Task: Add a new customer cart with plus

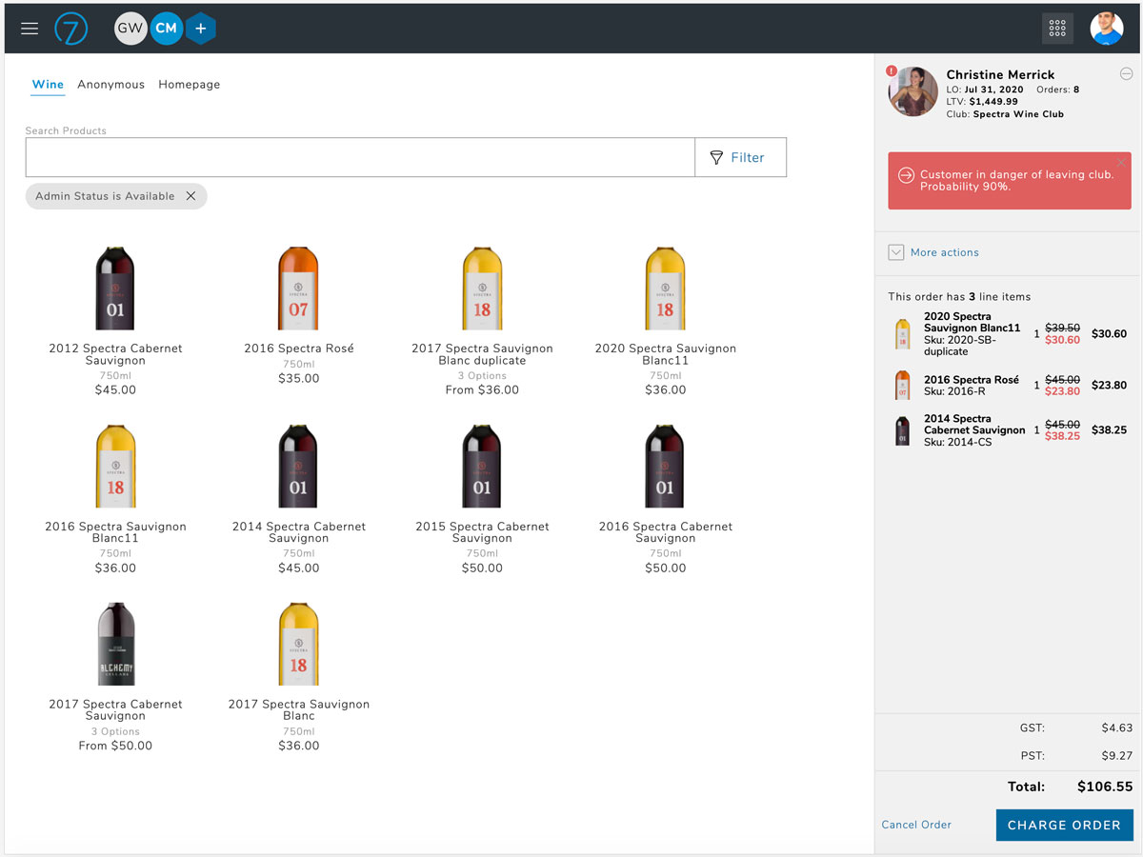Action: pos(200,29)
